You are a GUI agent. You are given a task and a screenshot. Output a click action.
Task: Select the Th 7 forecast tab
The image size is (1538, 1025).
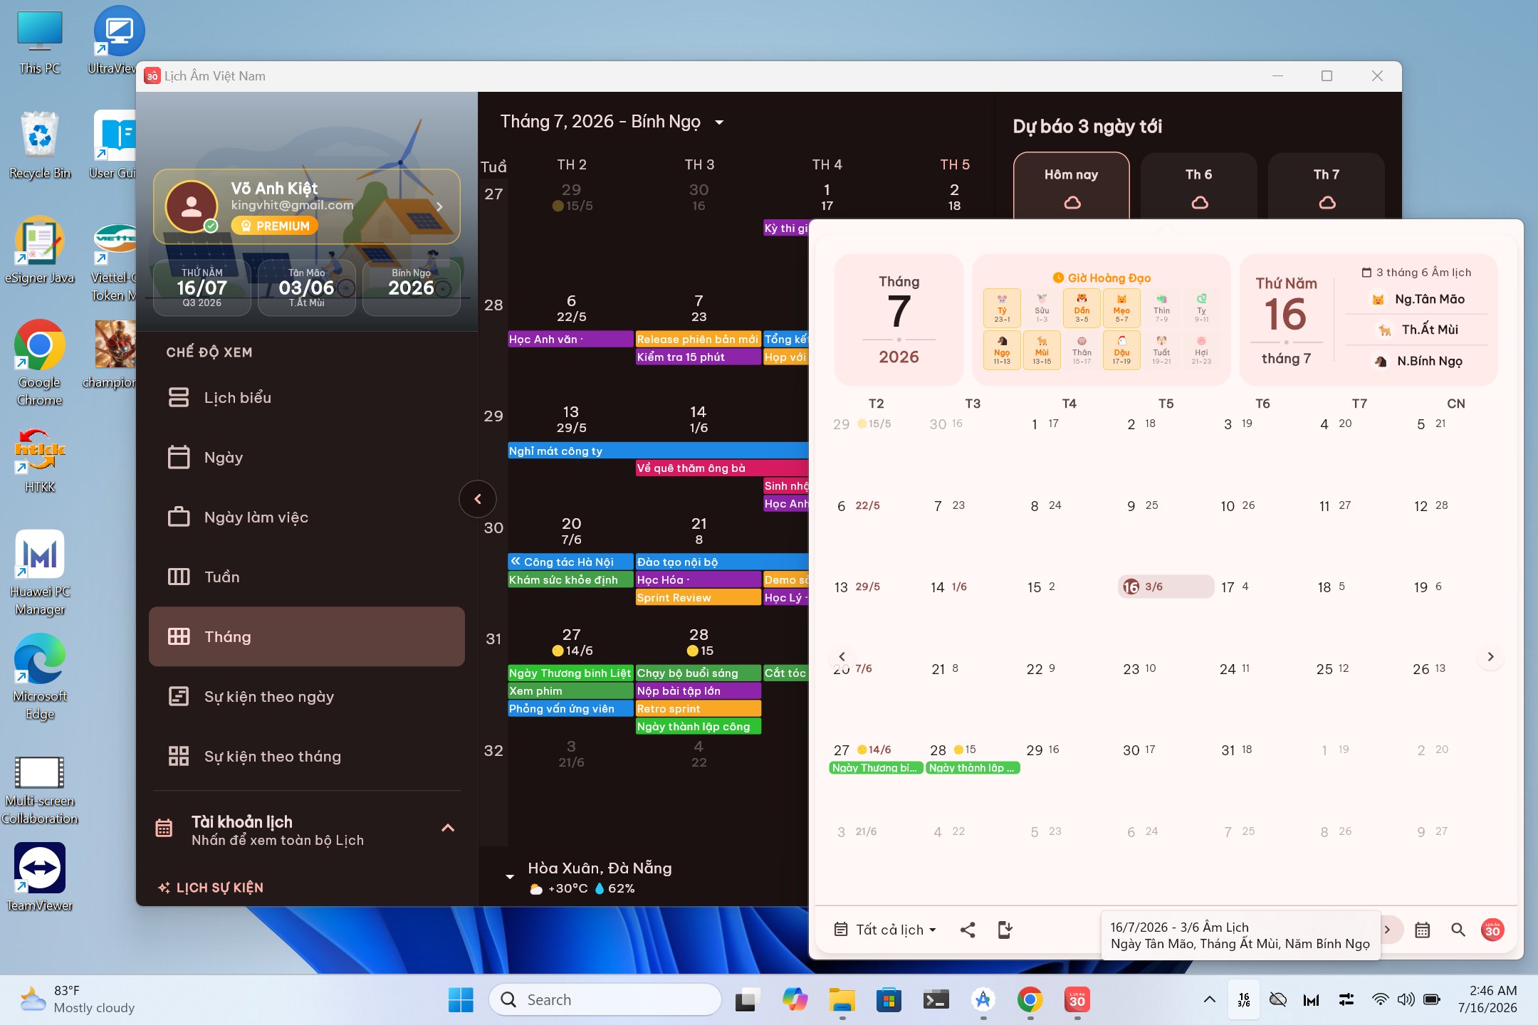click(1327, 186)
